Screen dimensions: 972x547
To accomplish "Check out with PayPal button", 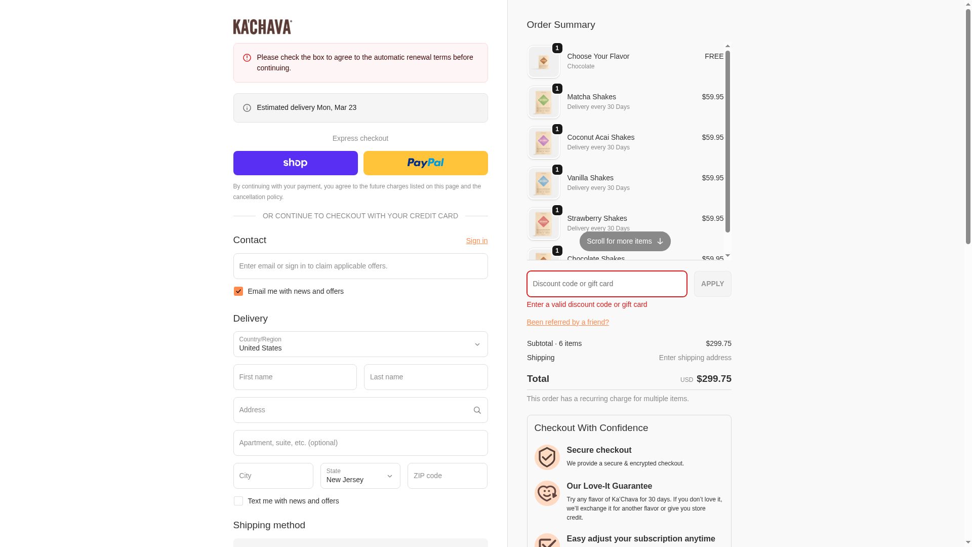I will coord(425,163).
